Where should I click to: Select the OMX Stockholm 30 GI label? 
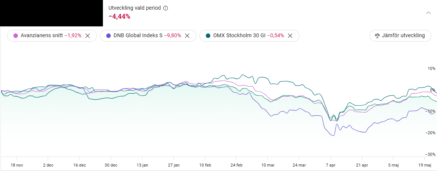[x=239, y=36]
